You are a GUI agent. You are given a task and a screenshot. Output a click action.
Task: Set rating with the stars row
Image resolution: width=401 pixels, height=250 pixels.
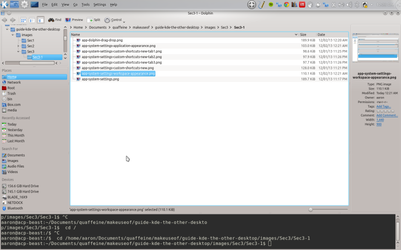point(385,111)
